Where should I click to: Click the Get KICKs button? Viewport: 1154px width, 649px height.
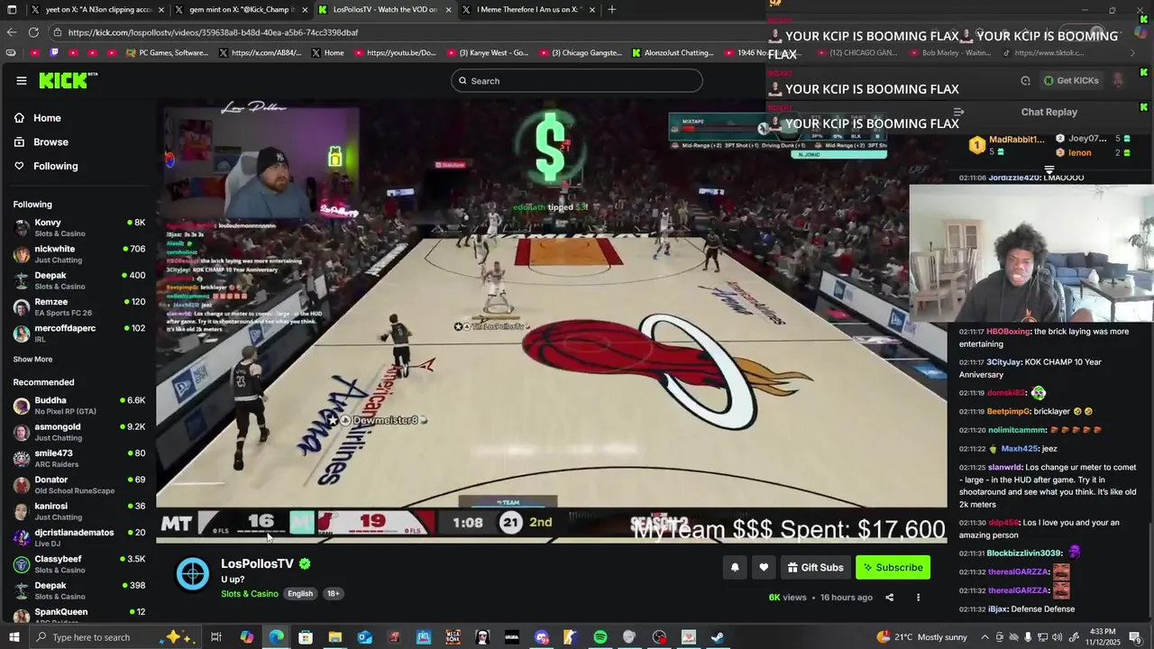click(1071, 81)
